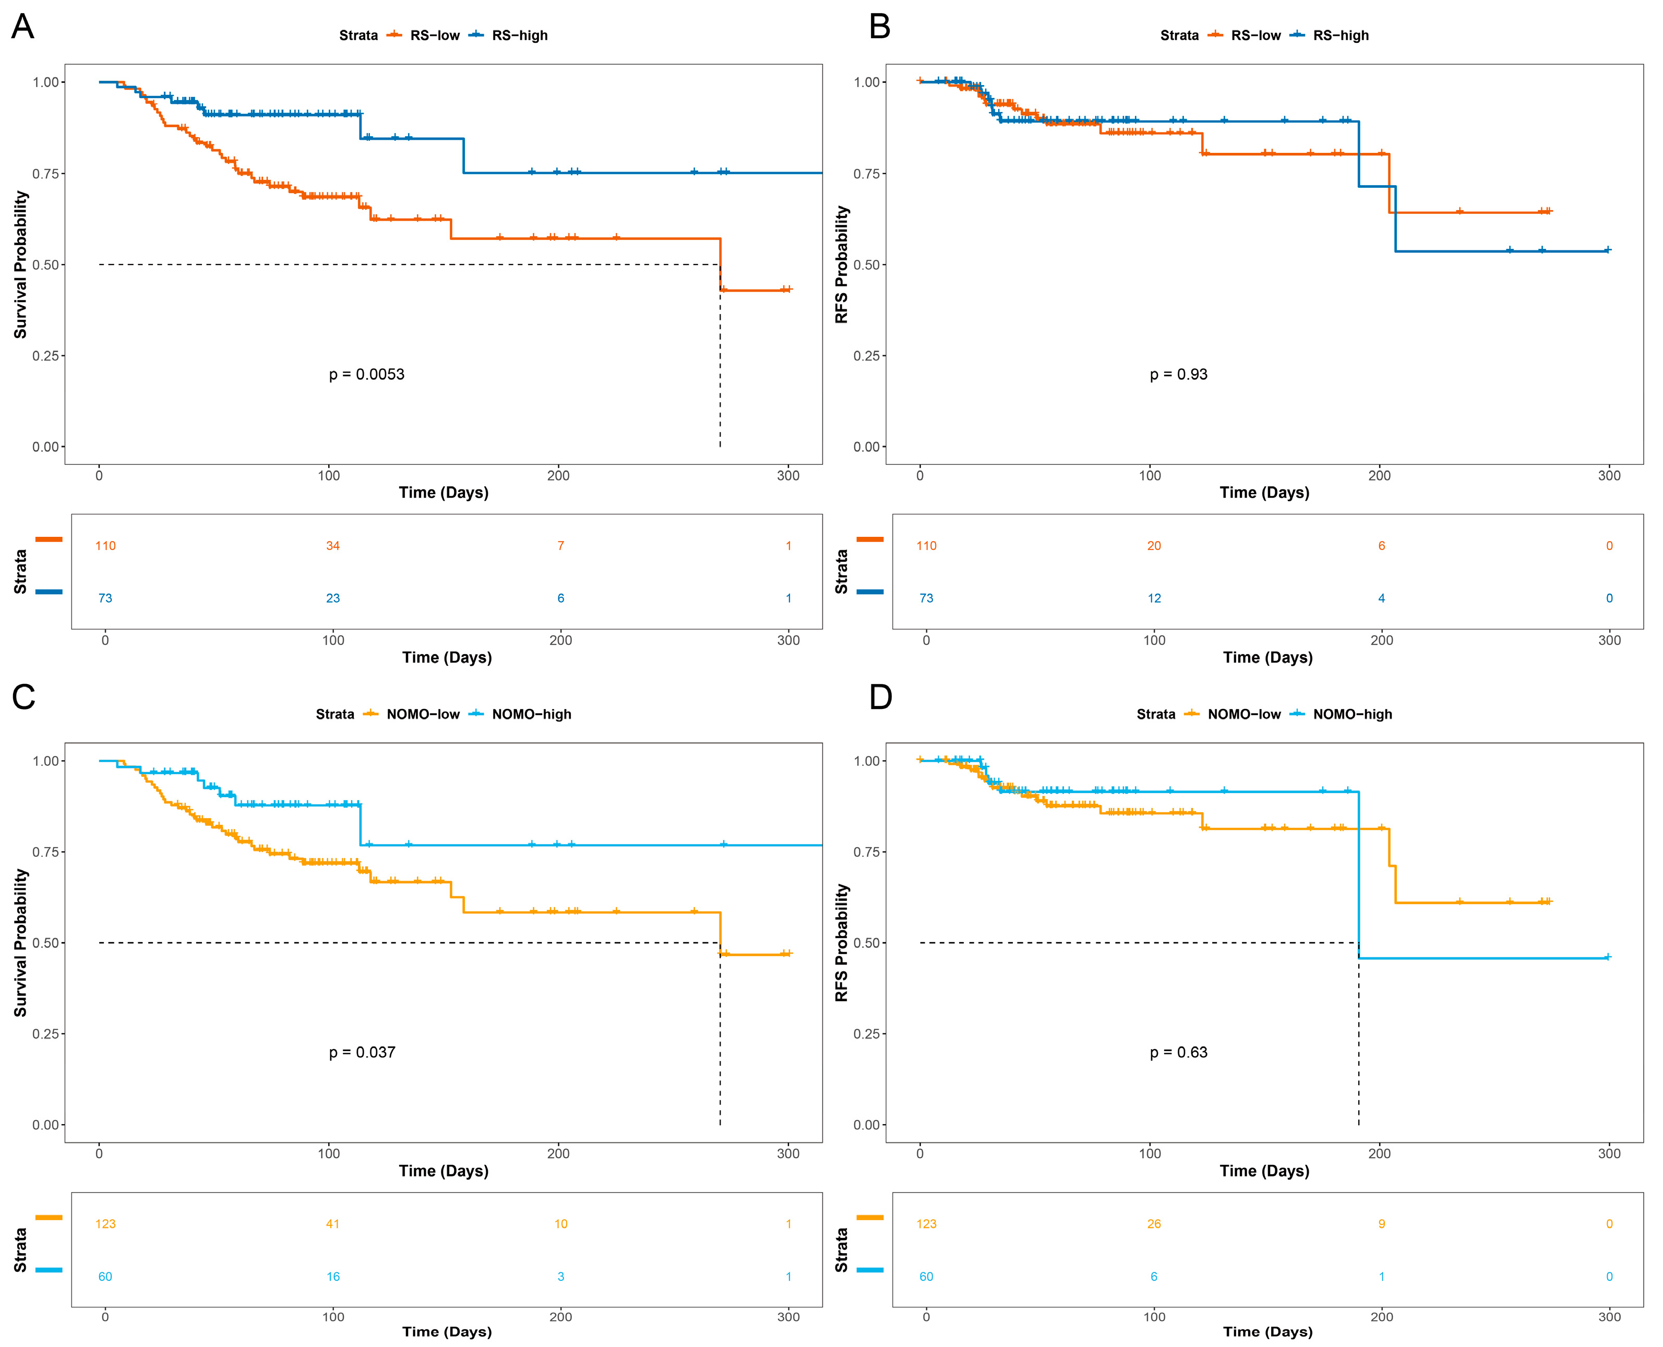Click the Survival Probability axis title in panel A
1663x1347 pixels.
20,264
